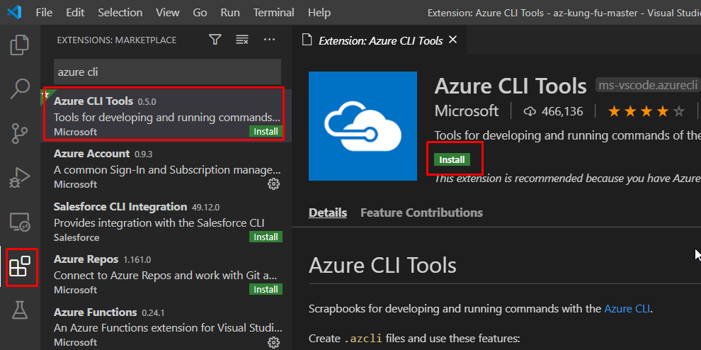Open Remote Explorer view in activity bar
This screenshot has height=350, width=701.
pos(19,222)
